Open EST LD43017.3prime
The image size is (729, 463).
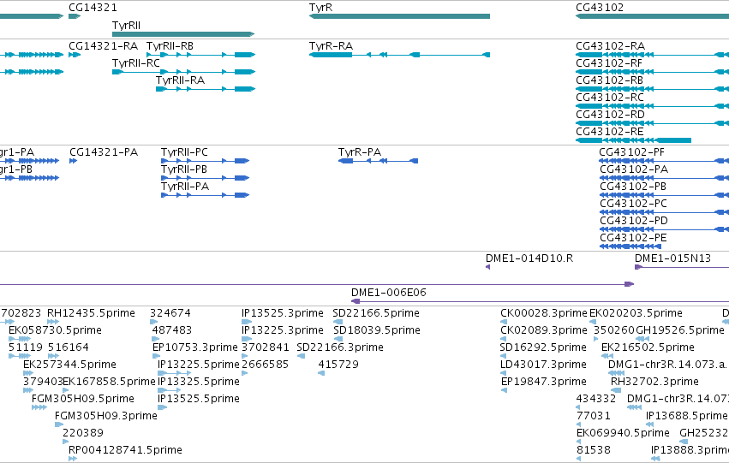tap(543, 365)
